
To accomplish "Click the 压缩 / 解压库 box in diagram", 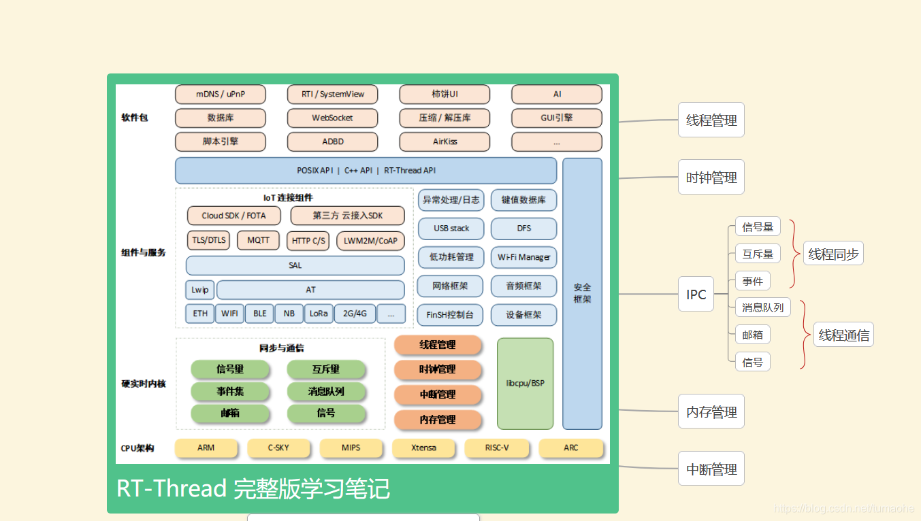I will 445,118.
